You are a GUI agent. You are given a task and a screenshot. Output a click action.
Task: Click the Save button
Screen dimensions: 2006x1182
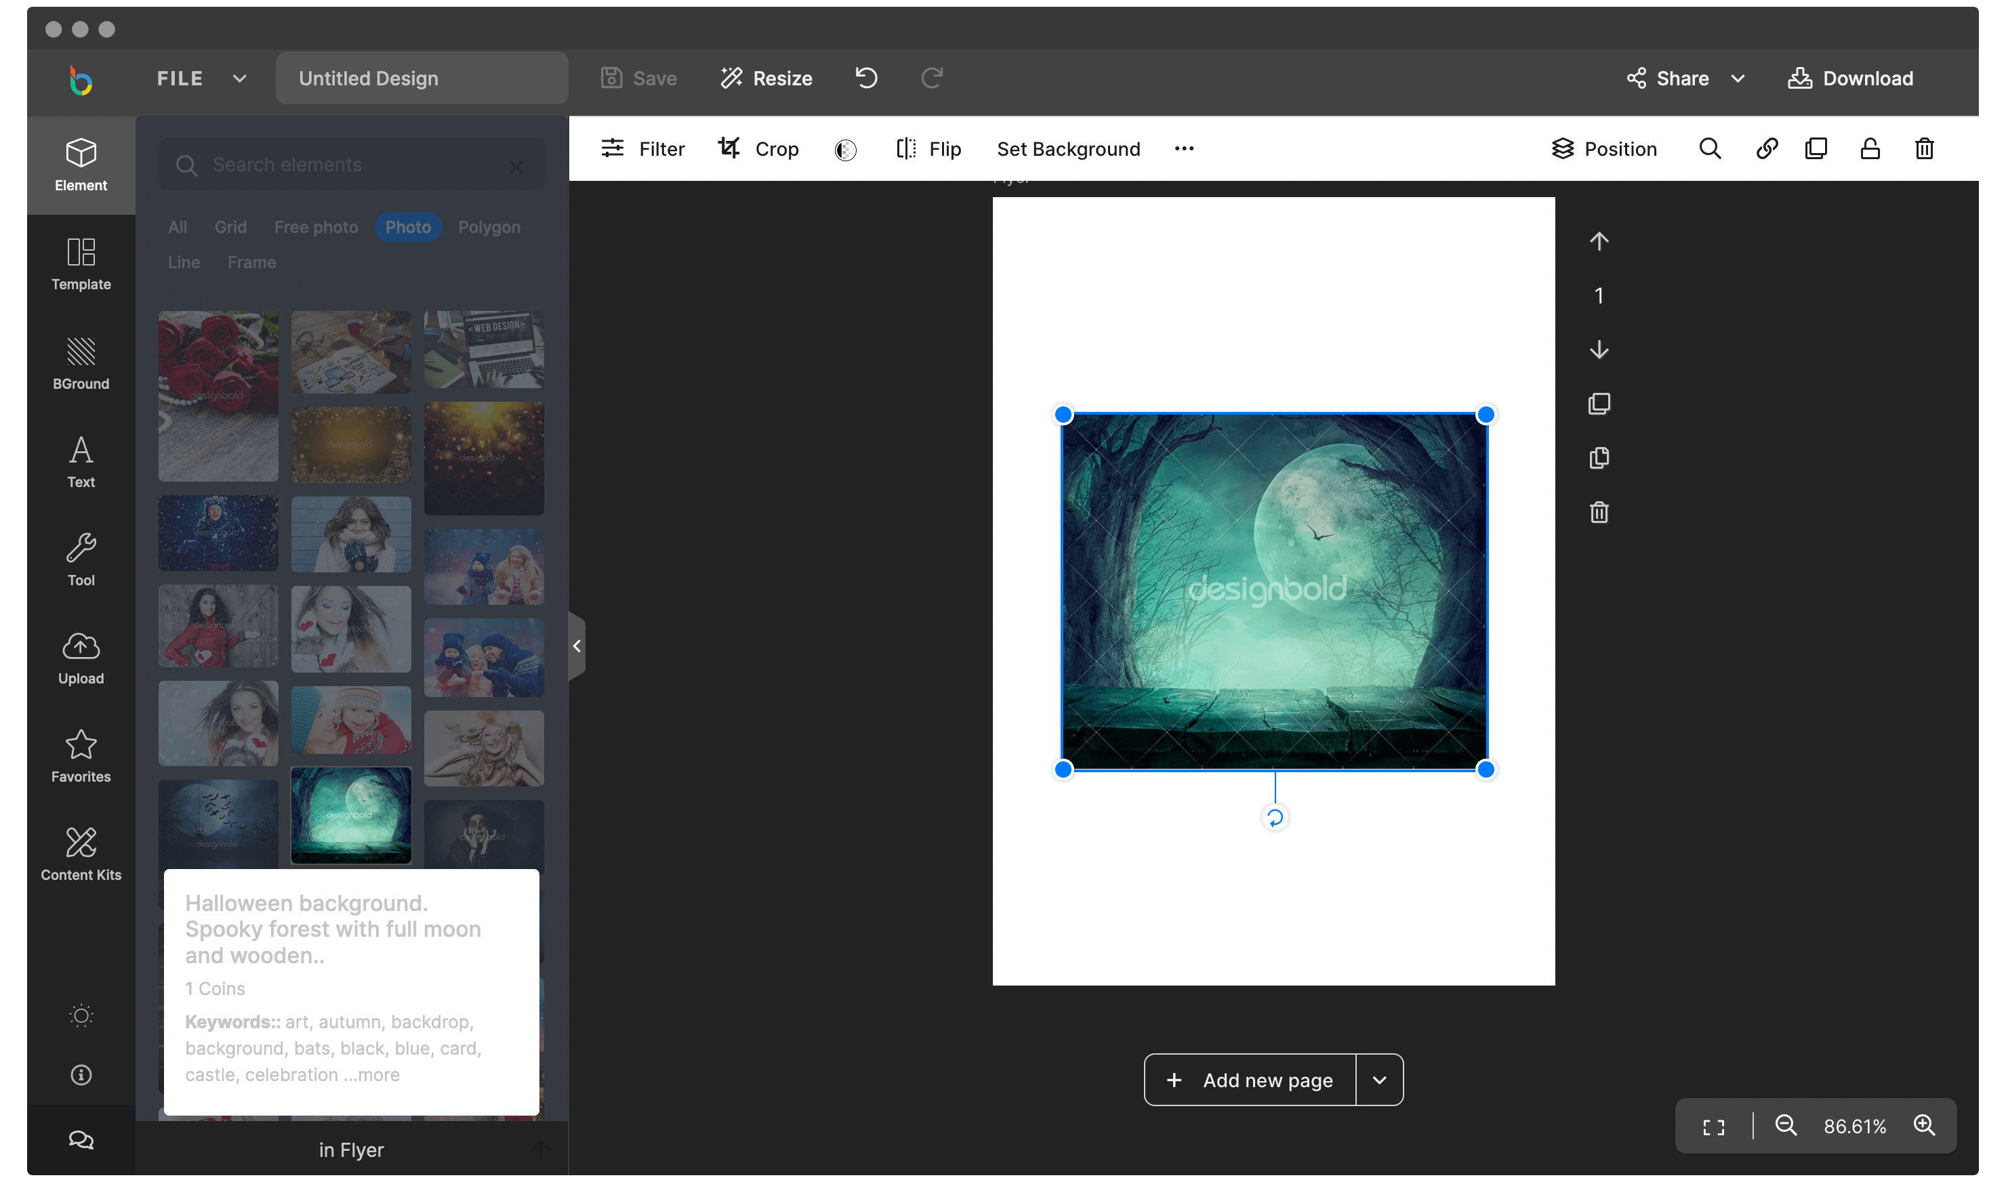click(638, 78)
